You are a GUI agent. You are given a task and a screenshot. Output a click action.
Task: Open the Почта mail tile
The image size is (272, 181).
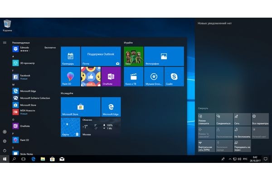[x=101, y=56]
